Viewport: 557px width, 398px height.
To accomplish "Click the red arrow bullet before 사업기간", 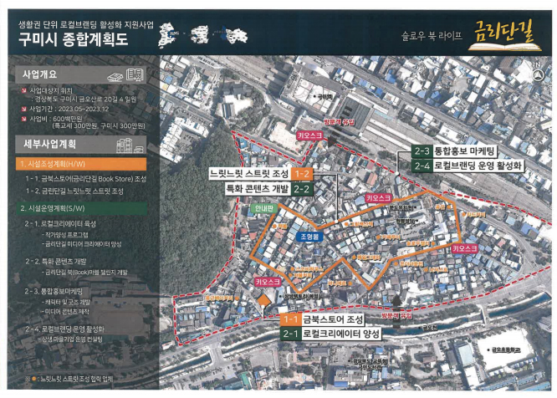I will click(x=23, y=109).
